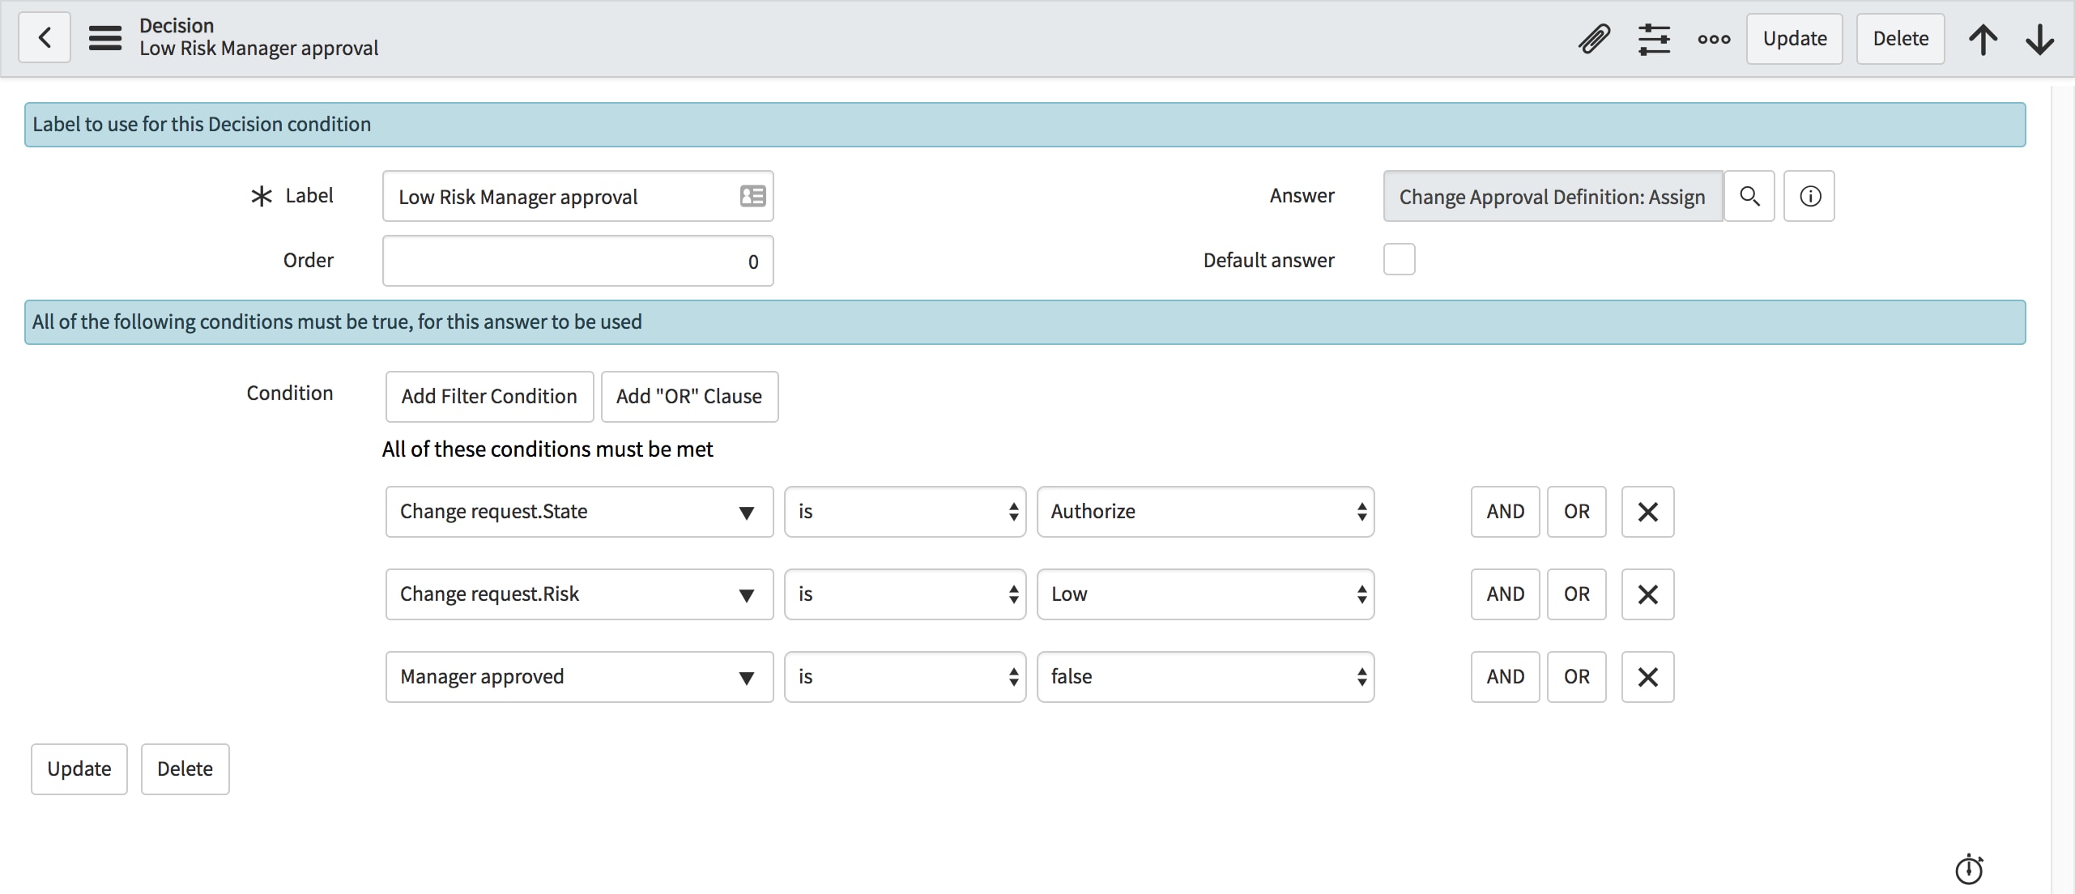
Task: Click the preview record icon in the Label field
Action: [752, 195]
